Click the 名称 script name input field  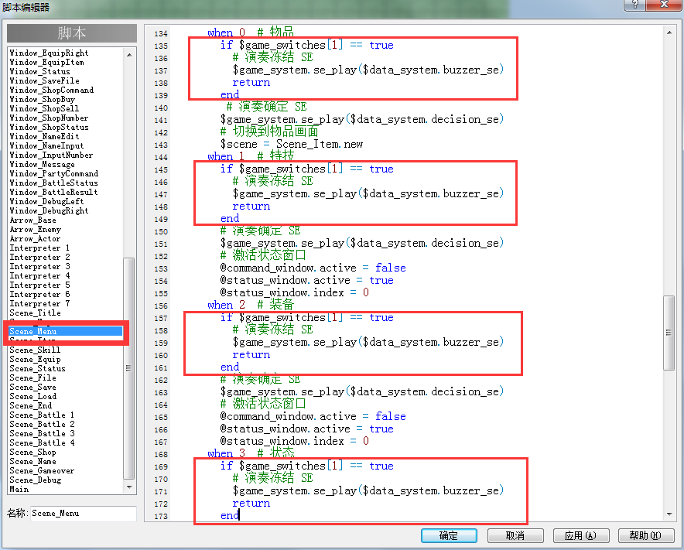(x=84, y=514)
